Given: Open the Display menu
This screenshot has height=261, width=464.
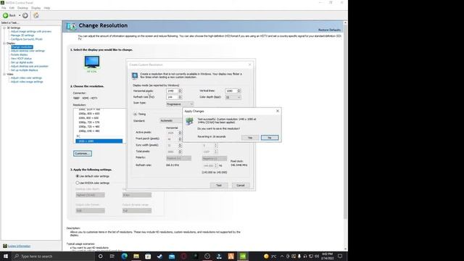Looking at the screenshot, I should 36,8.
